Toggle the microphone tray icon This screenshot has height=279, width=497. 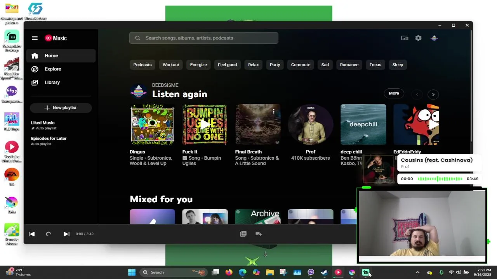441,272
